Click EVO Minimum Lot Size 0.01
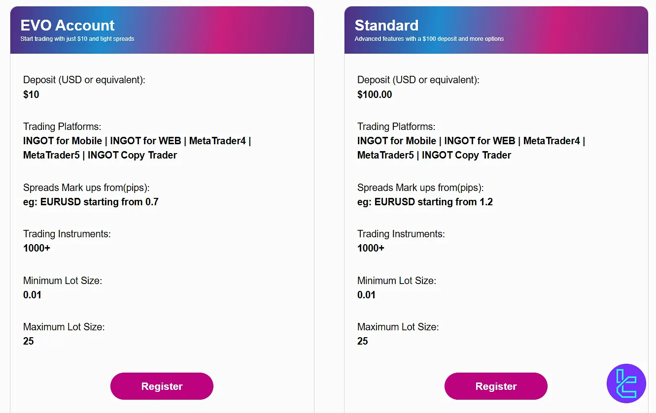Image resolution: width=656 pixels, height=413 pixels. point(32,295)
